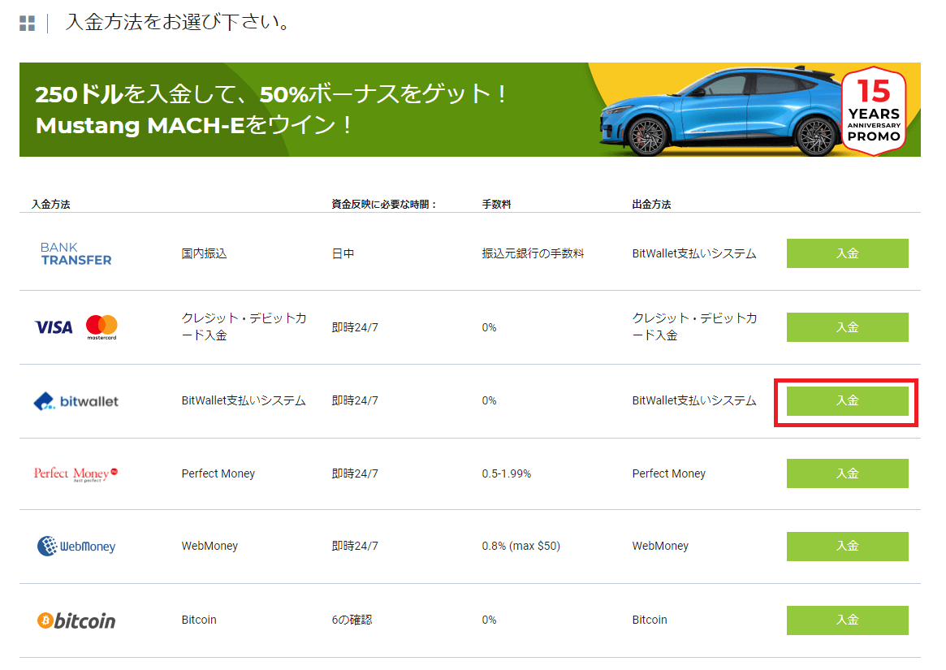Click クレジット・デビットカード入金 deposit method text
This screenshot has width=946, height=670.
click(x=244, y=326)
